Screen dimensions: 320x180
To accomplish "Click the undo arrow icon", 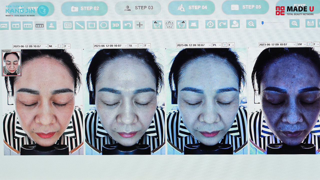I will click(x=127, y=25).
